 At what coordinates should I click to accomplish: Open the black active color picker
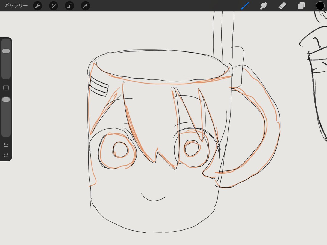(320, 6)
